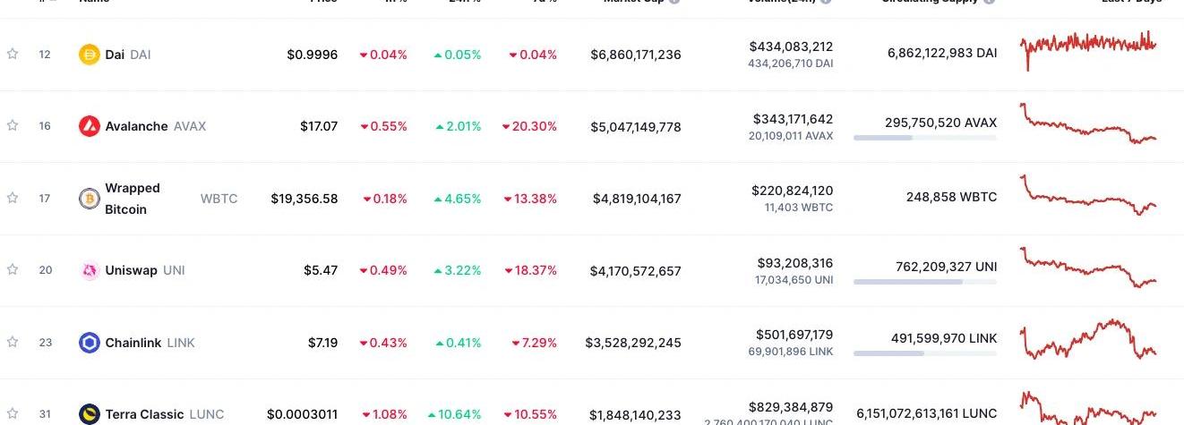The height and width of the screenshot is (425, 1184).
Task: Add Wrapped Bitcoin to watchlist via star
Action: (13, 198)
